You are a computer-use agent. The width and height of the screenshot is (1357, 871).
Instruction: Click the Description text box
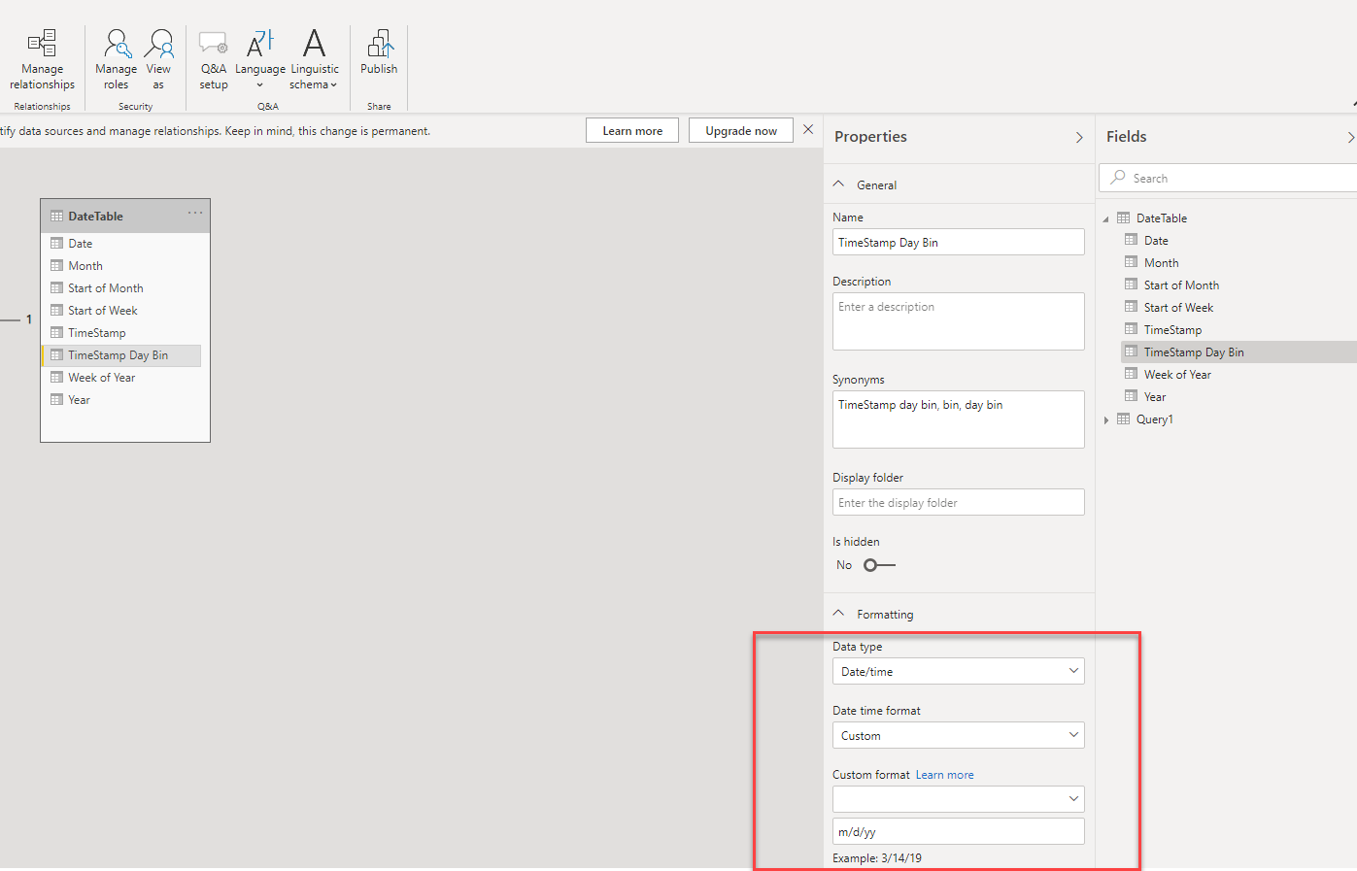(x=958, y=321)
